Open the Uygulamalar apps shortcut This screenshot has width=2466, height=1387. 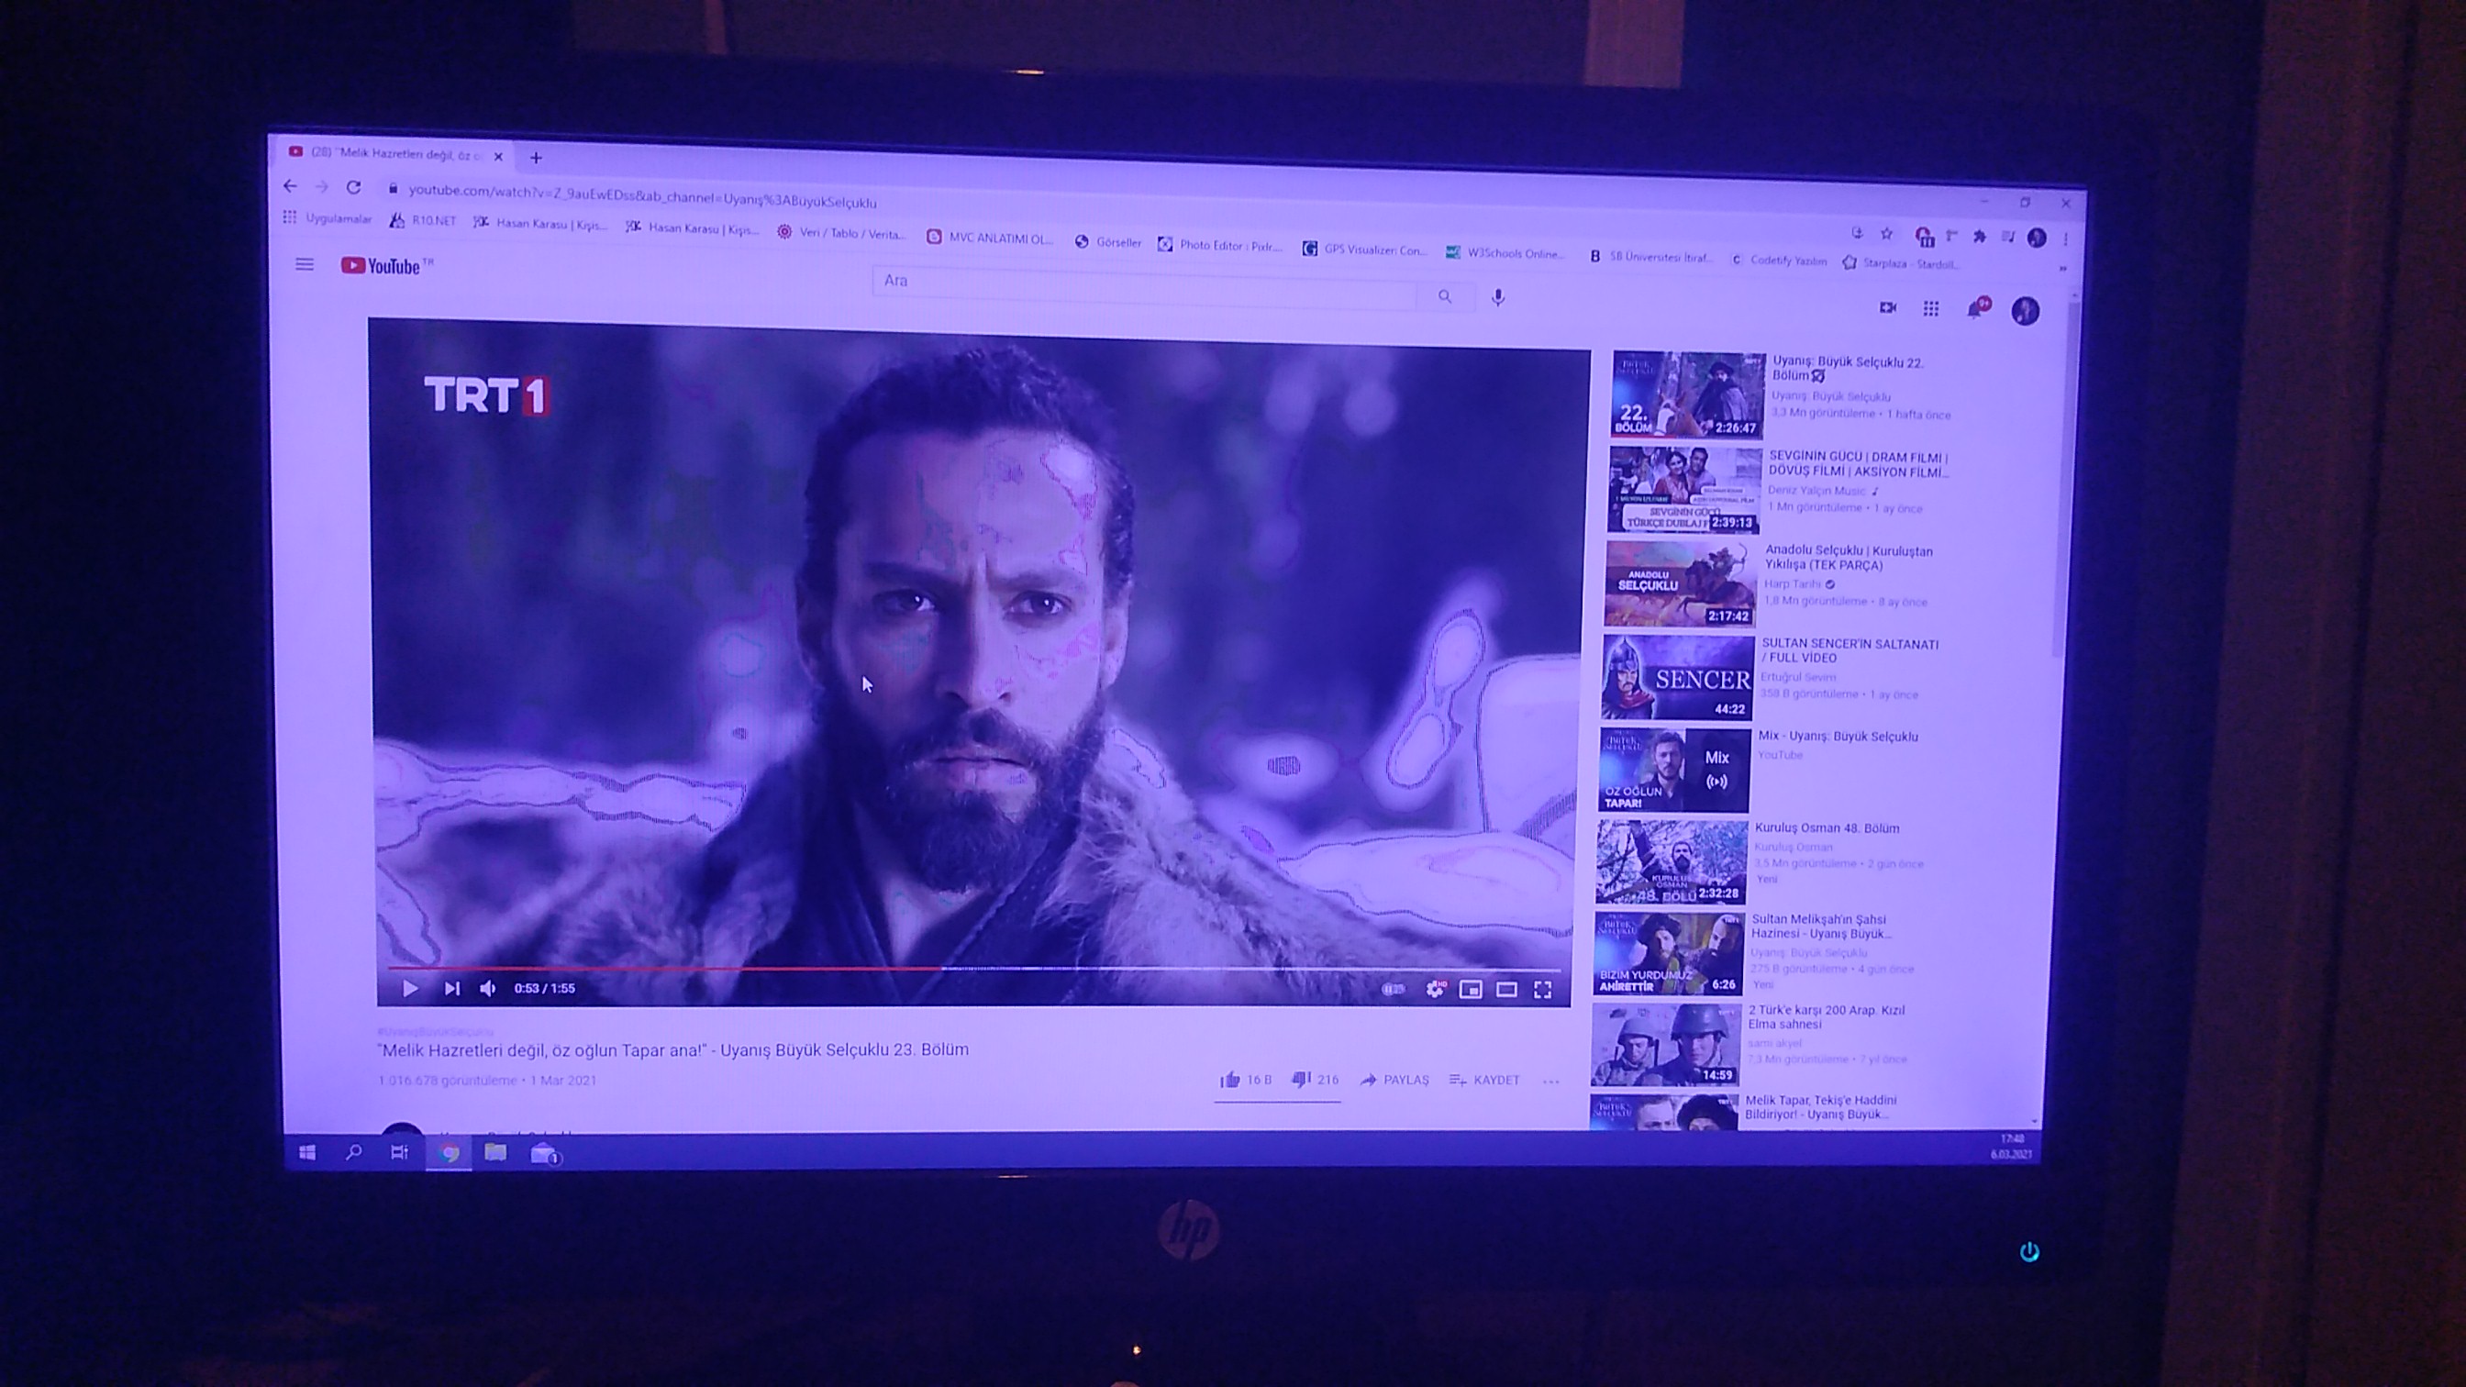pos(327,218)
